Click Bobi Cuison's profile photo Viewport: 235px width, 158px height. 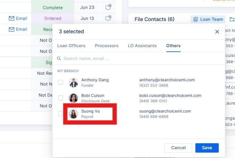(x=73, y=98)
